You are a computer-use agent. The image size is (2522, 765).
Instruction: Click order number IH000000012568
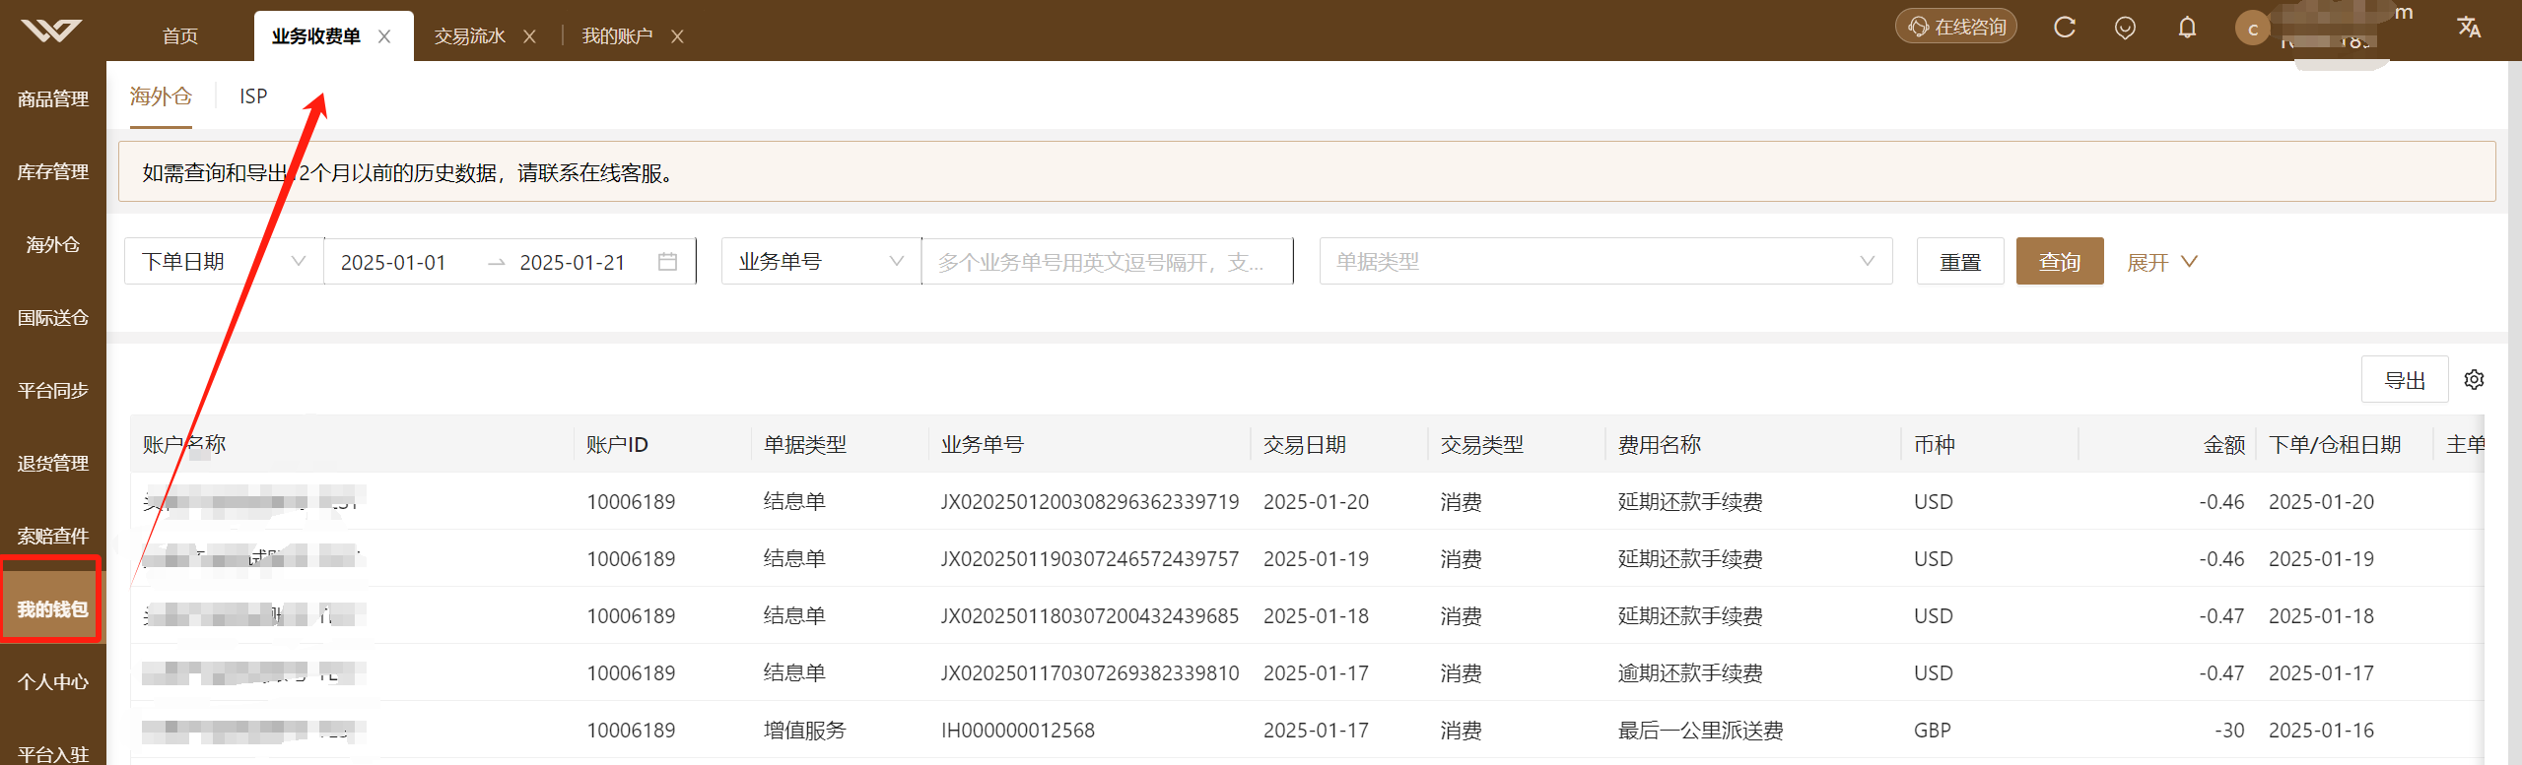click(x=1018, y=731)
